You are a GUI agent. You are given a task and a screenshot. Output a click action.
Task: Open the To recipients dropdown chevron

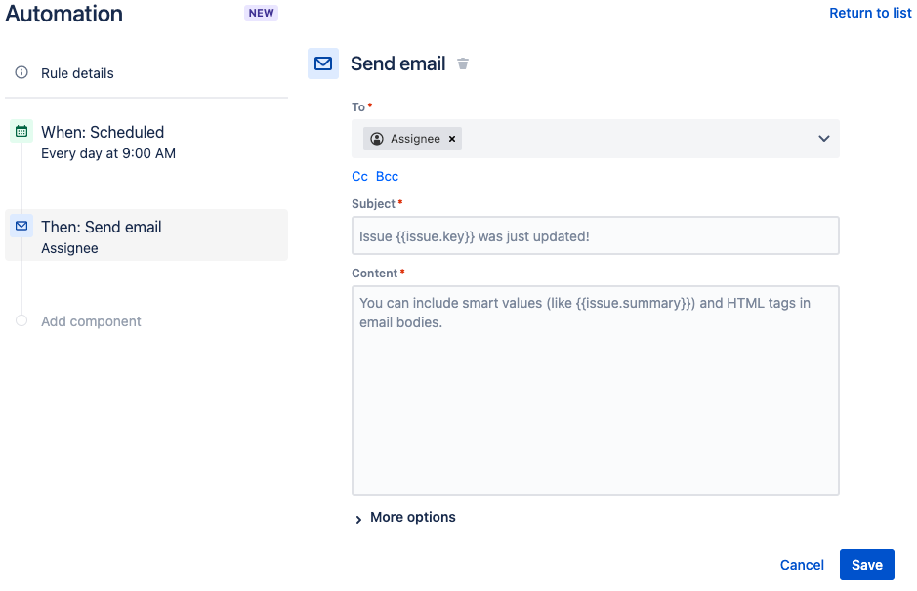[x=824, y=139]
